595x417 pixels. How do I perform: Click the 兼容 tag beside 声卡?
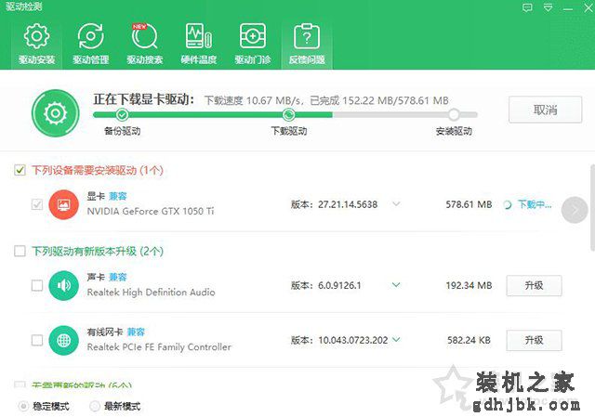click(118, 277)
